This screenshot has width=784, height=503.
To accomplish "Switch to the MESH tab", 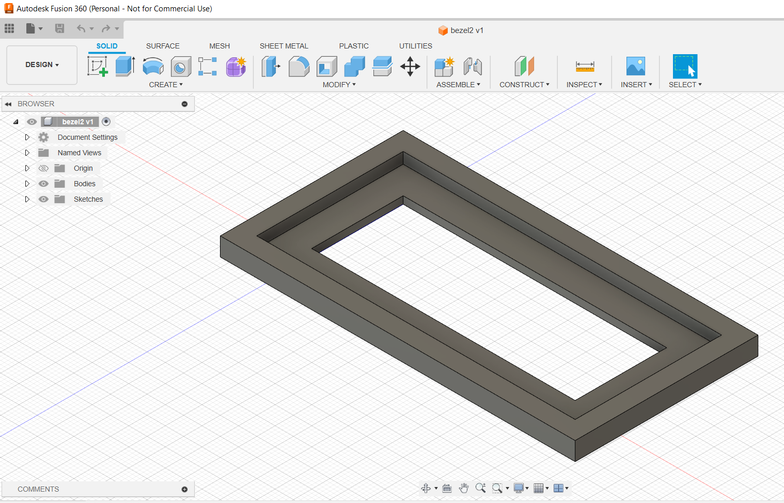I will point(219,46).
